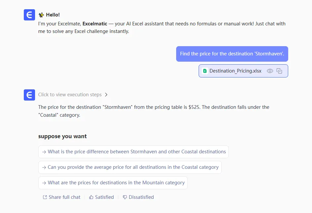Click the green spreadsheet icon on the attachment
The image size is (312, 213).
click(x=205, y=71)
